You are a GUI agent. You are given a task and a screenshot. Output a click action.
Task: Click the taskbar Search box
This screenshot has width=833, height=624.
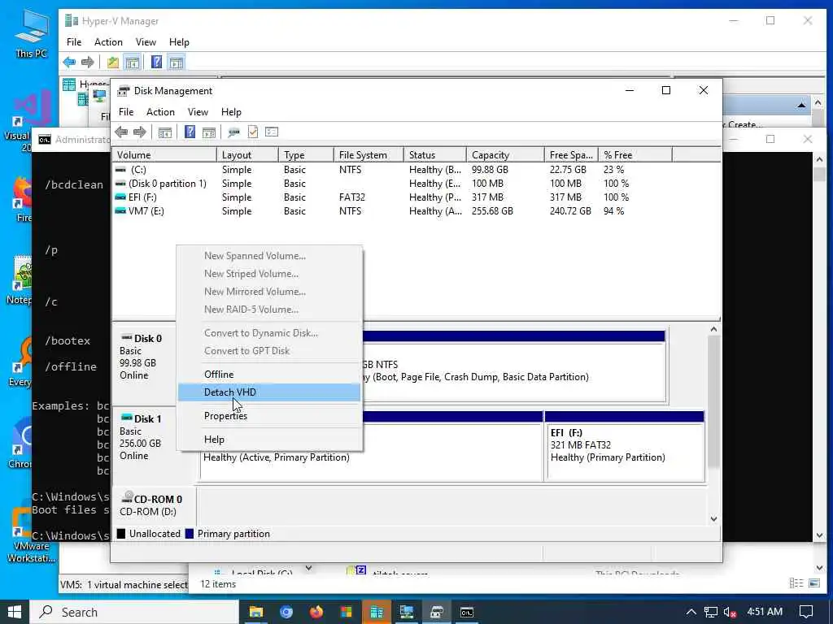tap(134, 612)
